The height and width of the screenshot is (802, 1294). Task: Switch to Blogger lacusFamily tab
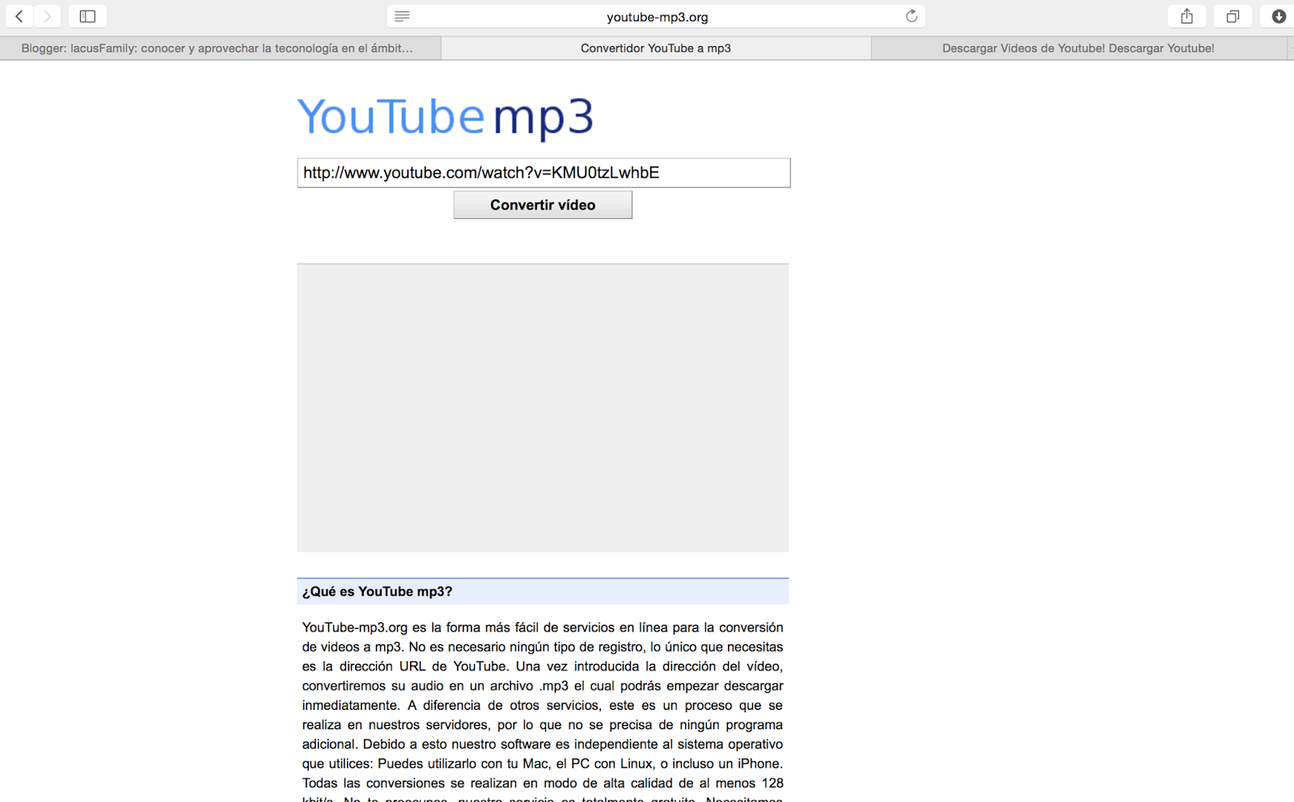coord(220,49)
